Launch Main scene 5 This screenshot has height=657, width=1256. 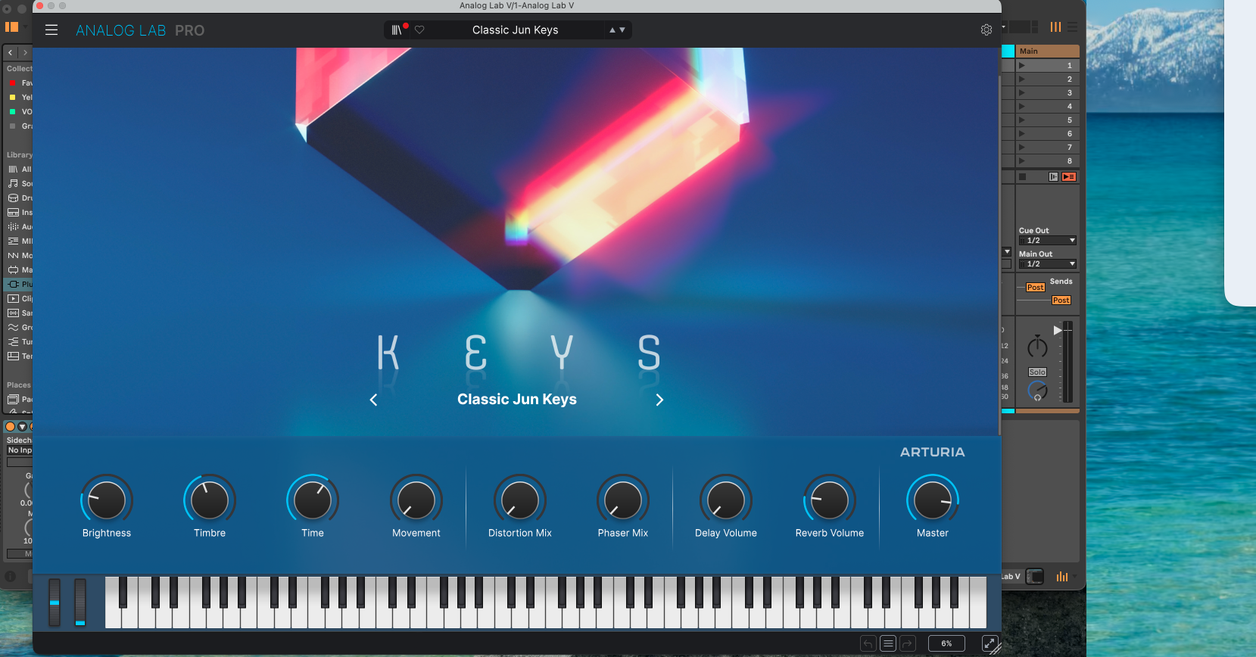[1021, 120]
